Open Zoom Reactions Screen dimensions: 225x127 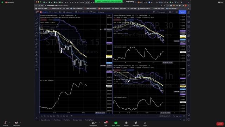136,123
